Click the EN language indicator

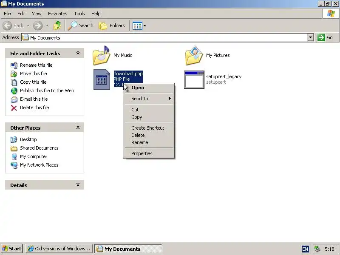click(305, 249)
